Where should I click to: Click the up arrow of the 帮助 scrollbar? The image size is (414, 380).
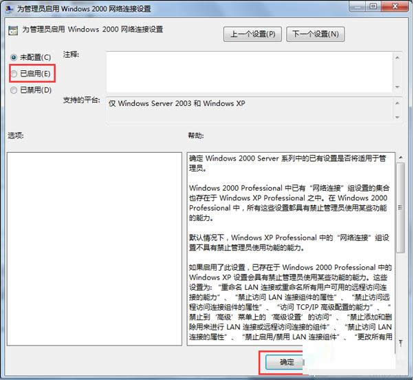coord(401,158)
